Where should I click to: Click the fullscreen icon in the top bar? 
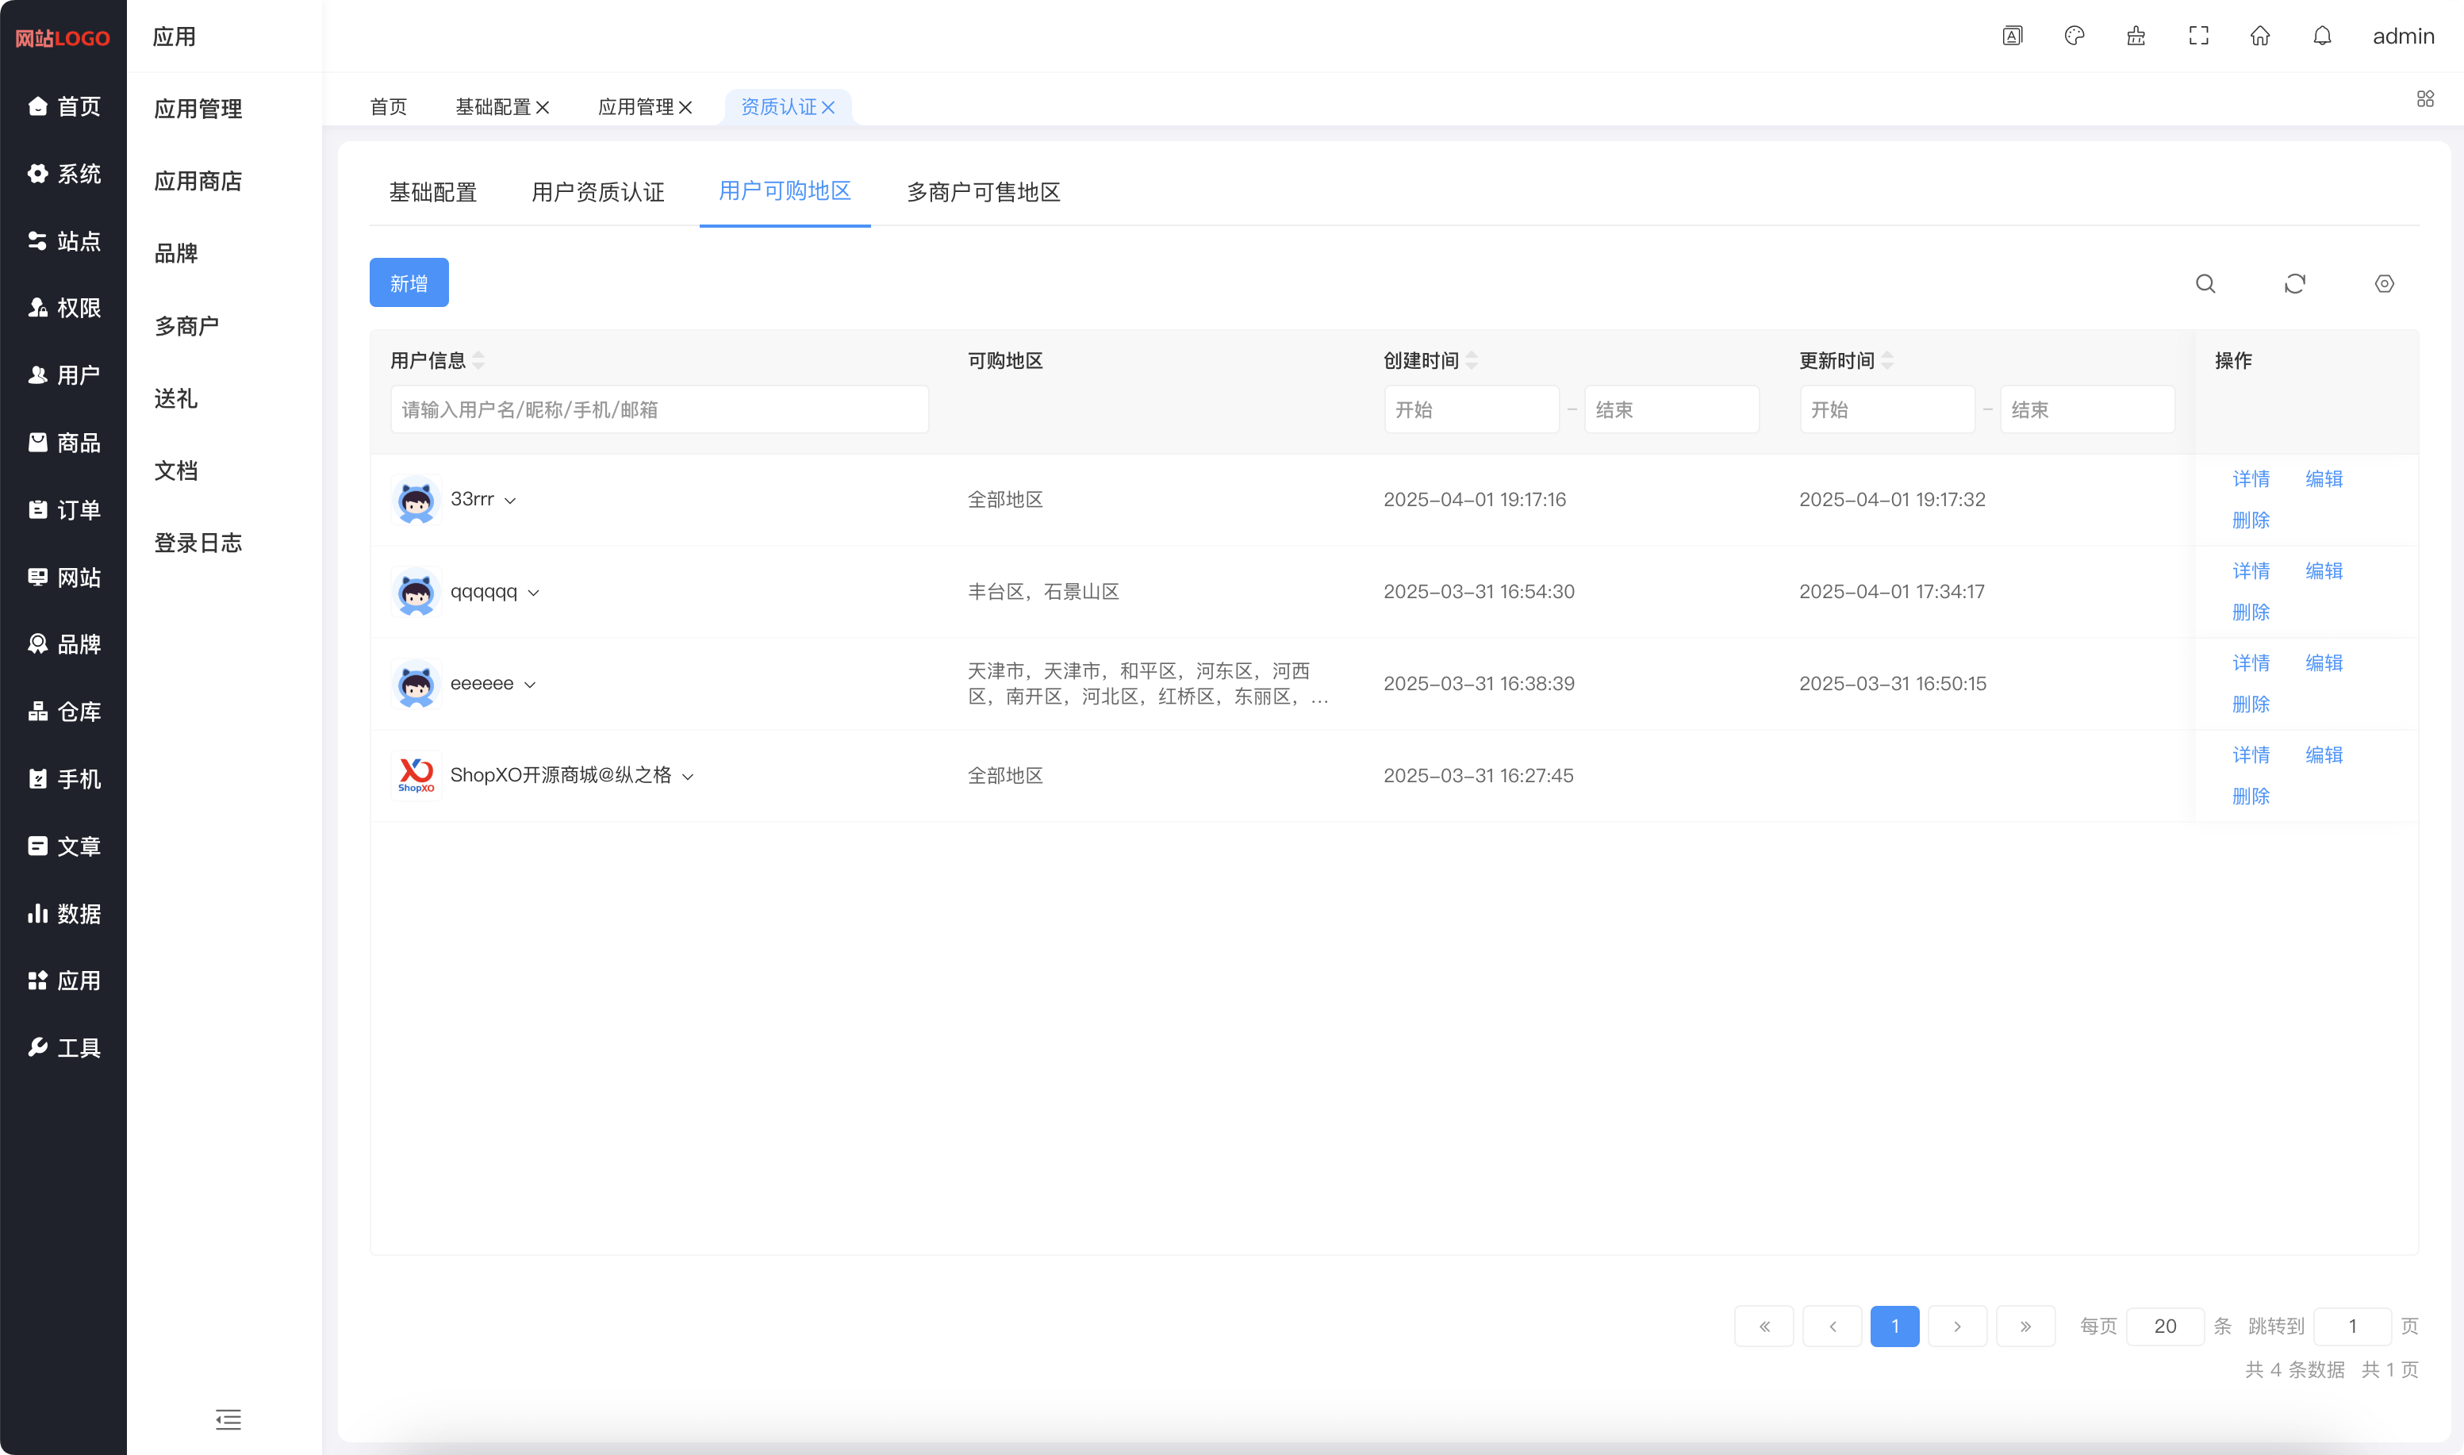click(2198, 35)
